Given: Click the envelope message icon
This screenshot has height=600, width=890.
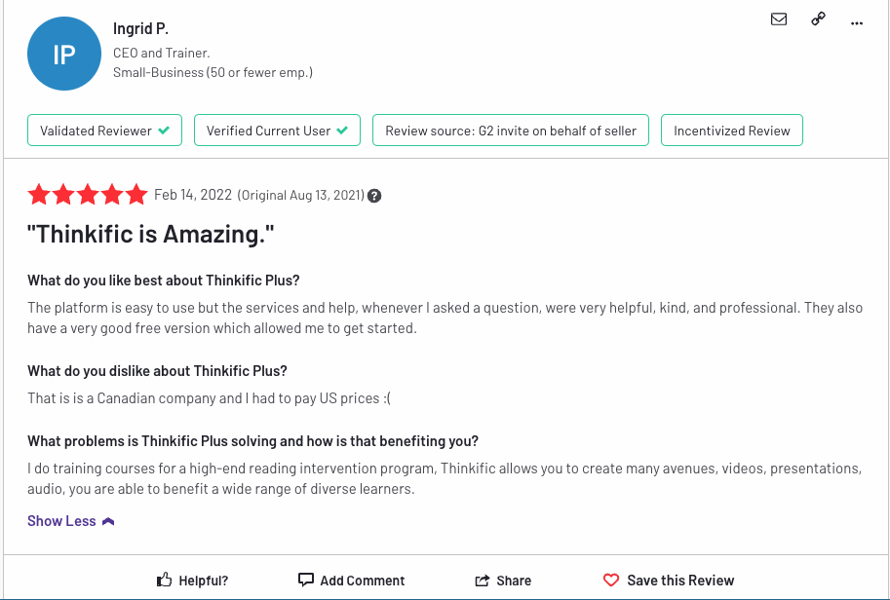Looking at the screenshot, I should click(779, 19).
